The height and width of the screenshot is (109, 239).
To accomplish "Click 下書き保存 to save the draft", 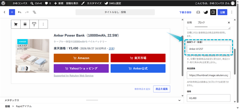I will click(x=185, y=12).
